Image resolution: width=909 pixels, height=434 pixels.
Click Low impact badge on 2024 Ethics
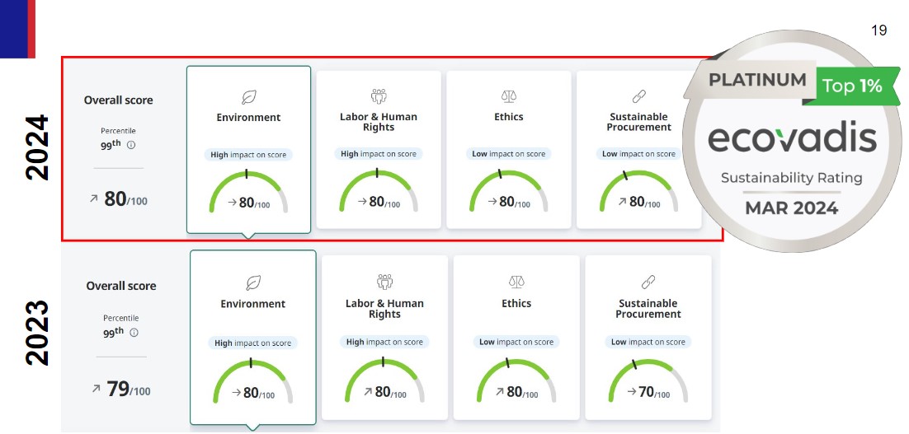tap(508, 154)
